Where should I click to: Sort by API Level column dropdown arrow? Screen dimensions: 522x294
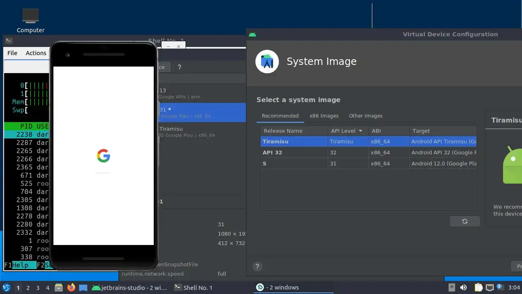tap(361, 131)
